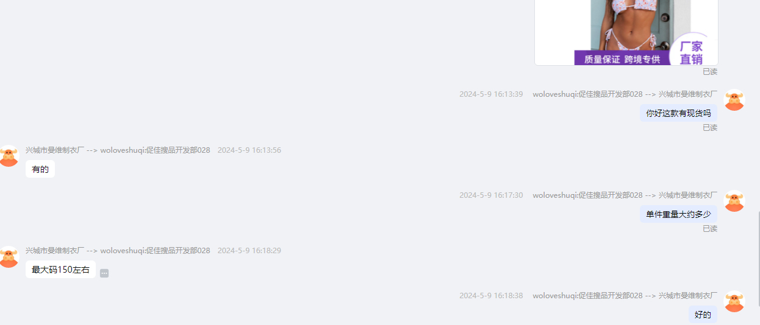Image resolution: width=760 pixels, height=325 pixels.
Task: Open 兴城市曼维制衣厂 avatar beside 有的 reply
Action: (9, 156)
